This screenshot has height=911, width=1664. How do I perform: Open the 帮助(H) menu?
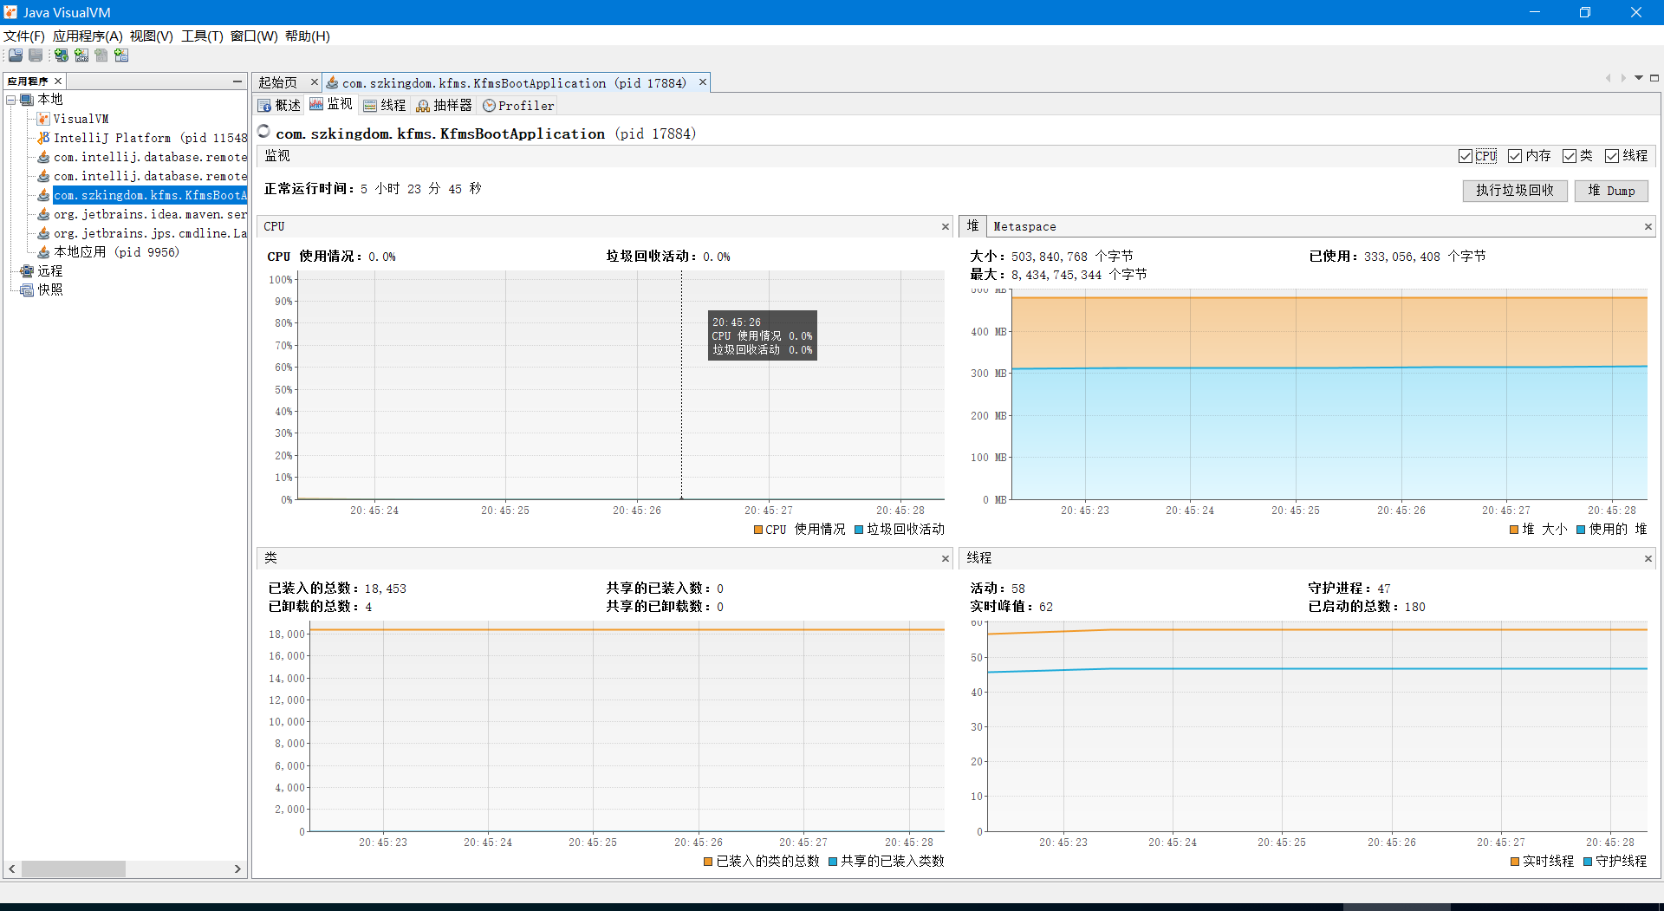click(308, 36)
